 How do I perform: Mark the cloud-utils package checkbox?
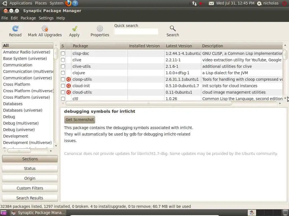coord(63,92)
